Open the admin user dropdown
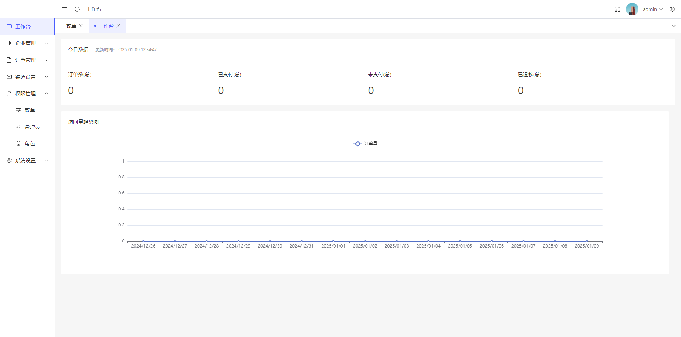This screenshot has height=337, width=681. (653, 9)
